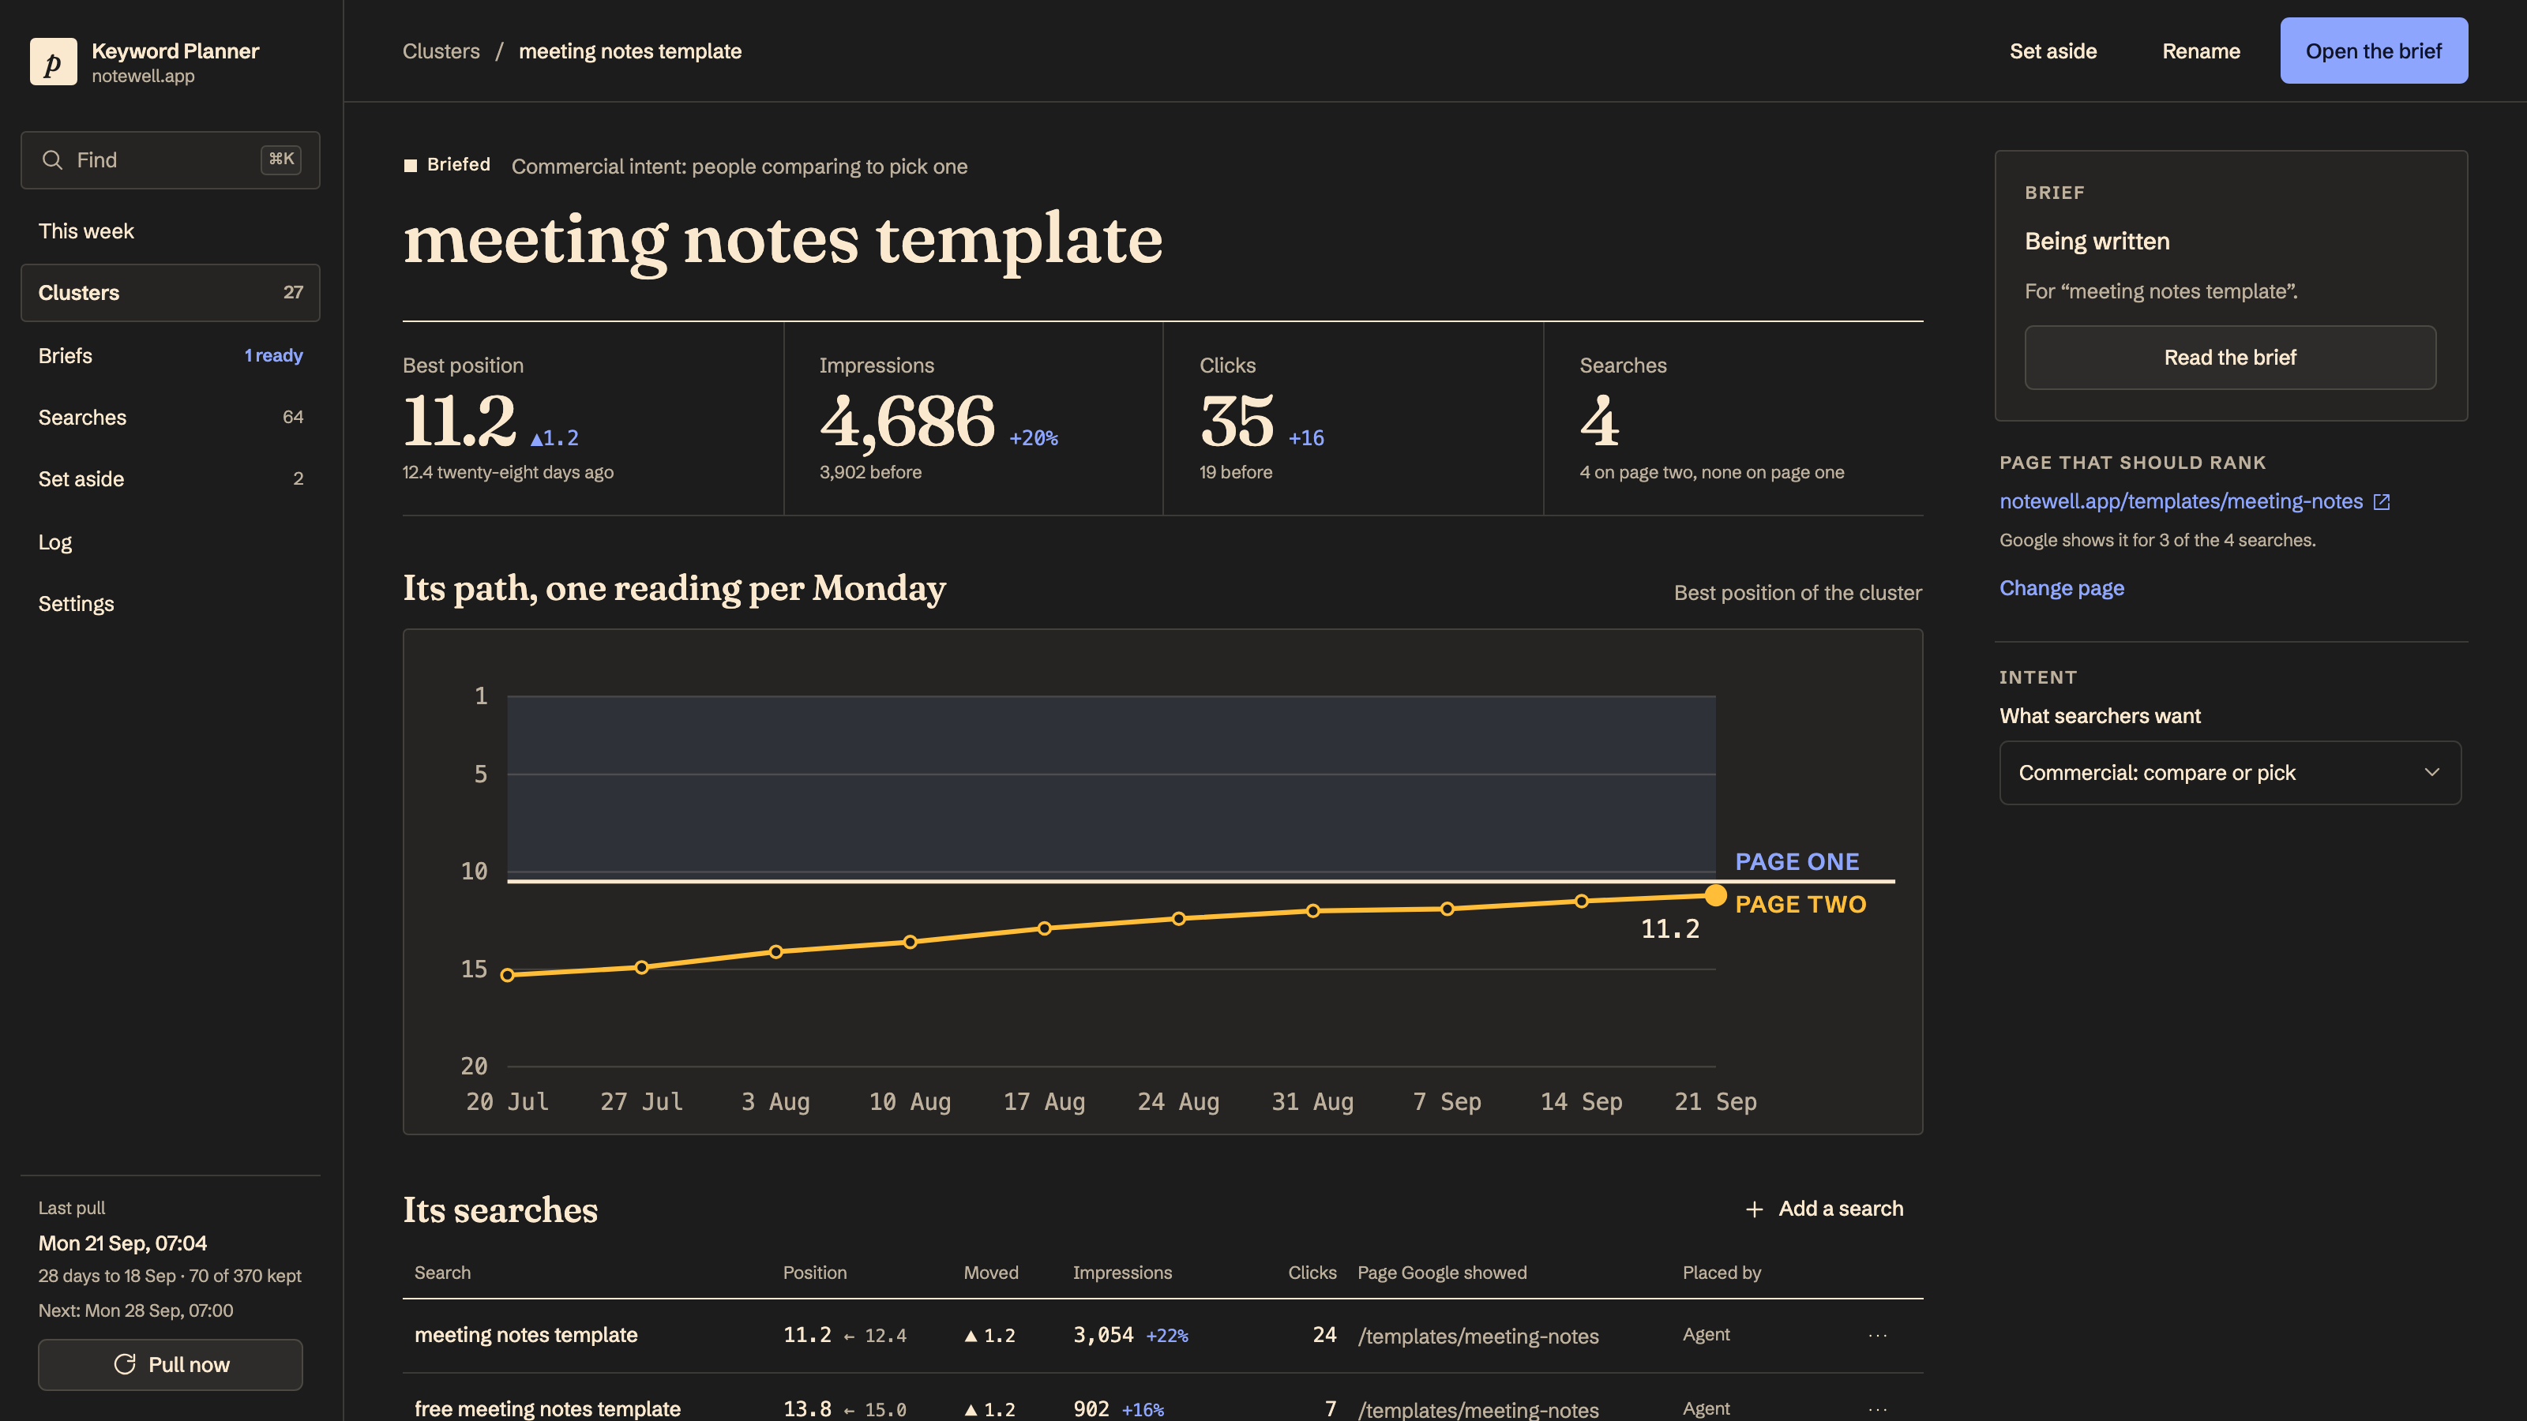Click Clusters breadcrumb link
2527x1421 pixels.
[x=441, y=51]
